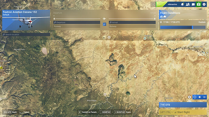Select the airport marker near Winslow

tap(145, 39)
